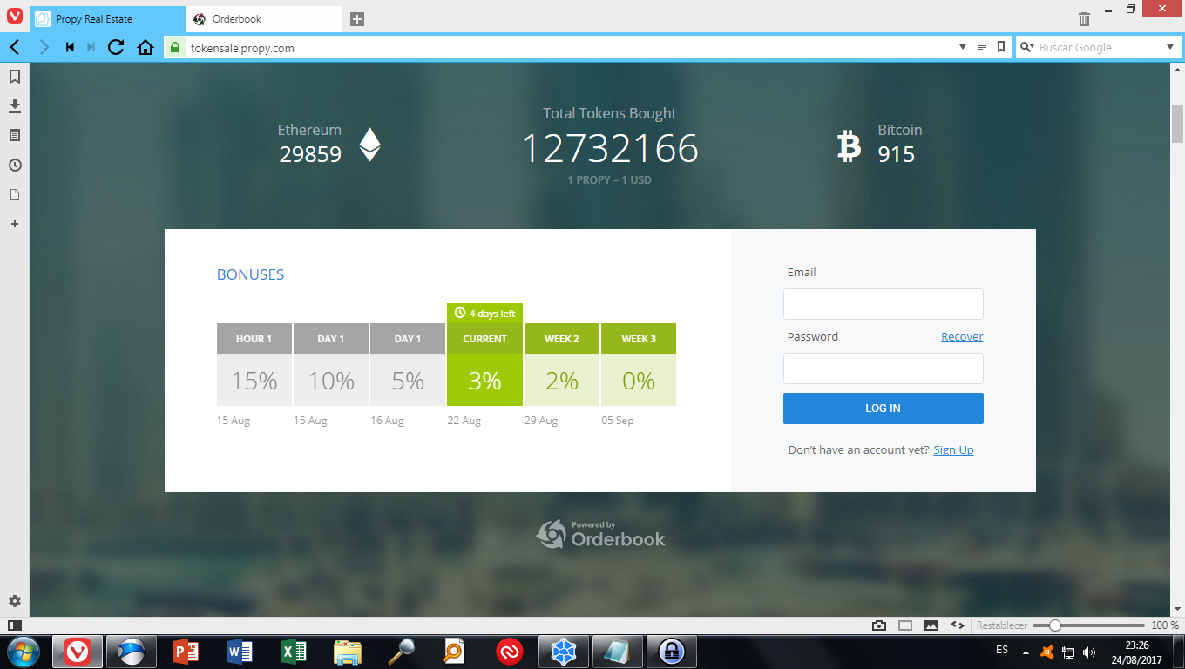
Task: Click the '4 days left' badge
Action: tap(484, 314)
